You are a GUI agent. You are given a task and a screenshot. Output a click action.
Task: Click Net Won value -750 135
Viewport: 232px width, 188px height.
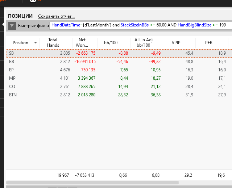click(x=87, y=70)
